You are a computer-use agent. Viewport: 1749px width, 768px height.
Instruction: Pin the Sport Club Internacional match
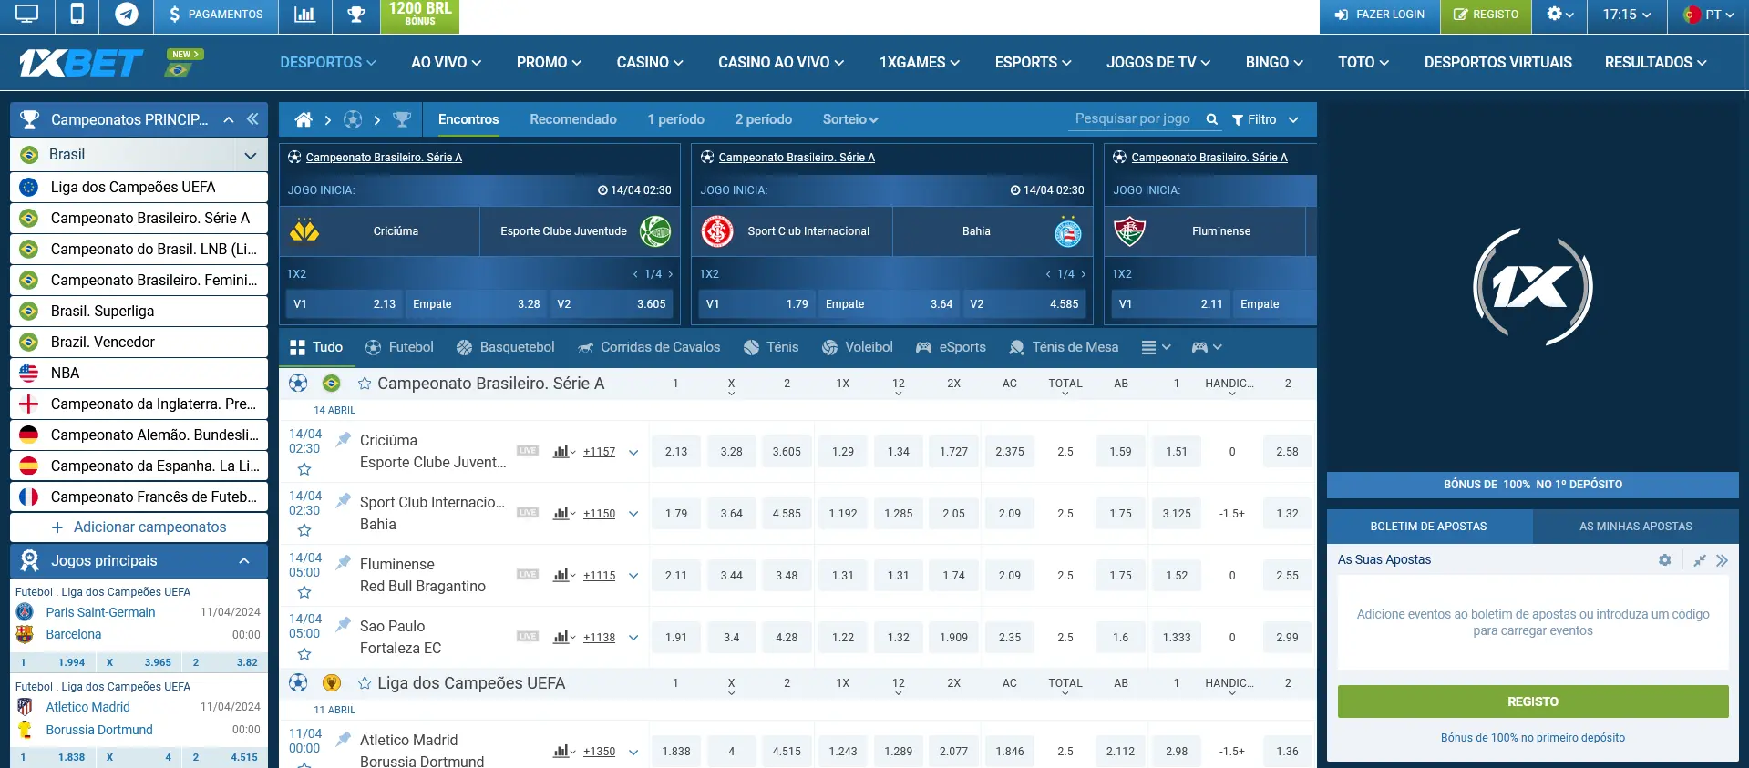[344, 500]
